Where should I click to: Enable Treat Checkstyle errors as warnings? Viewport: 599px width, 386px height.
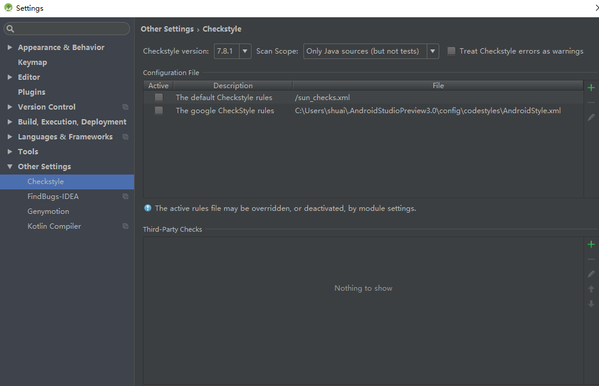pyautogui.click(x=451, y=51)
